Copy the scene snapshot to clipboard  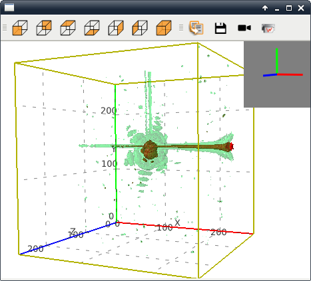(196, 28)
